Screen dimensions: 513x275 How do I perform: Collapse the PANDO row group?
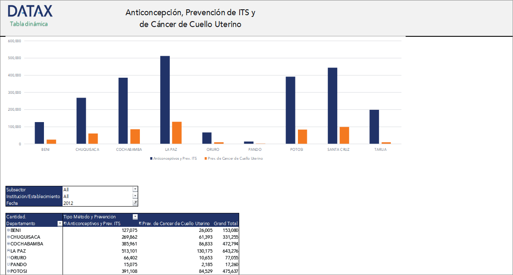[8, 264]
